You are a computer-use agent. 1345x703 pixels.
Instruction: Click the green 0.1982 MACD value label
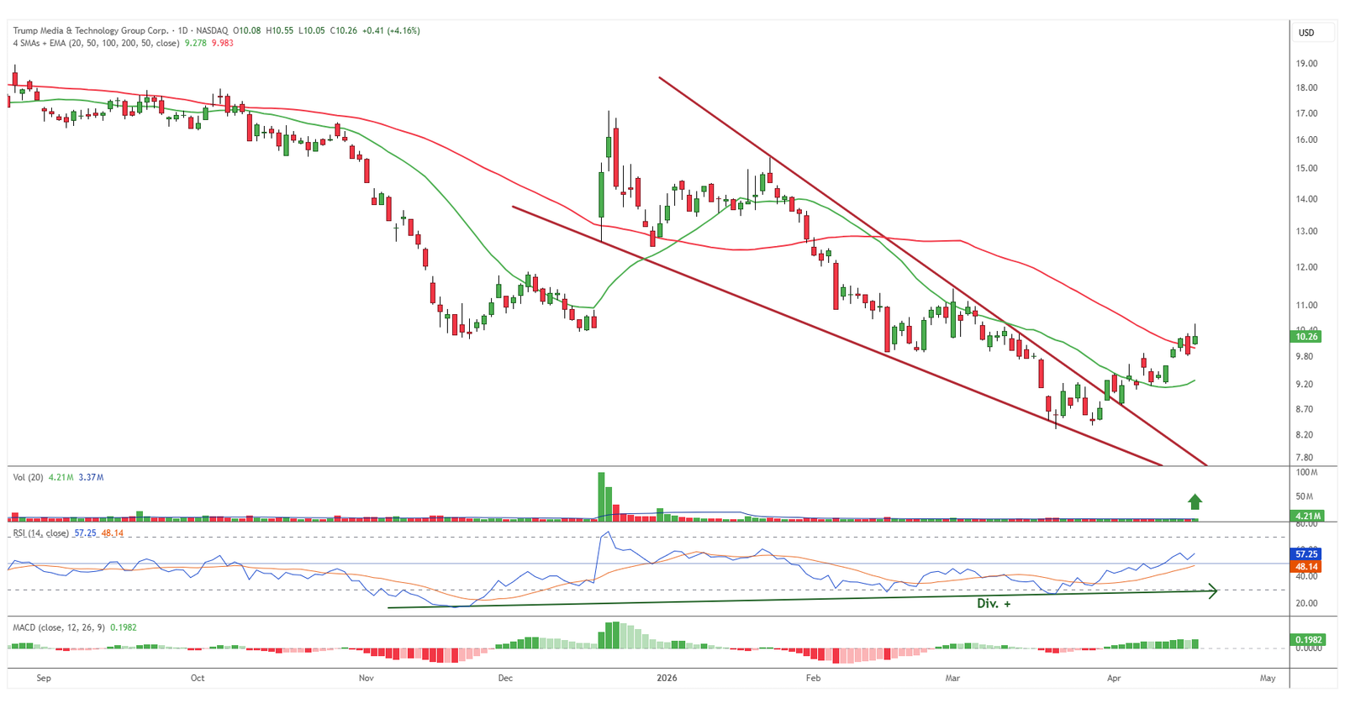point(1309,640)
